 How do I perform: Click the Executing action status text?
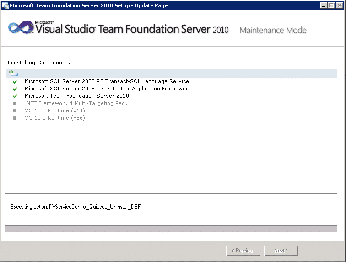point(76,207)
